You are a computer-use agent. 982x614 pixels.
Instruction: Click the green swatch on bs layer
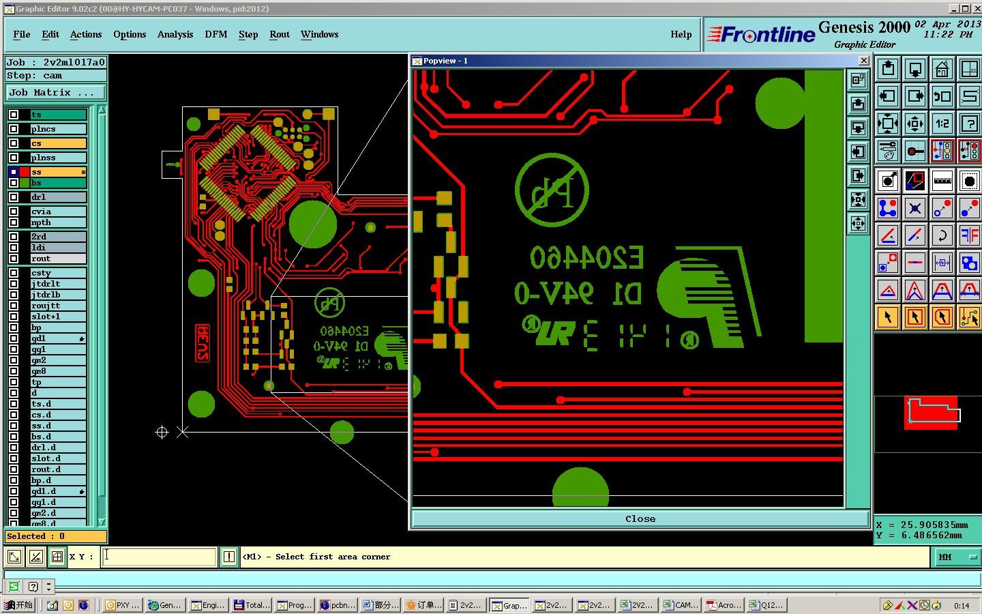(25, 183)
